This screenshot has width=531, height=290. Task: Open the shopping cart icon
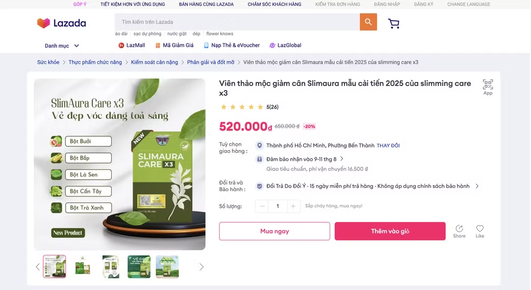tap(394, 23)
